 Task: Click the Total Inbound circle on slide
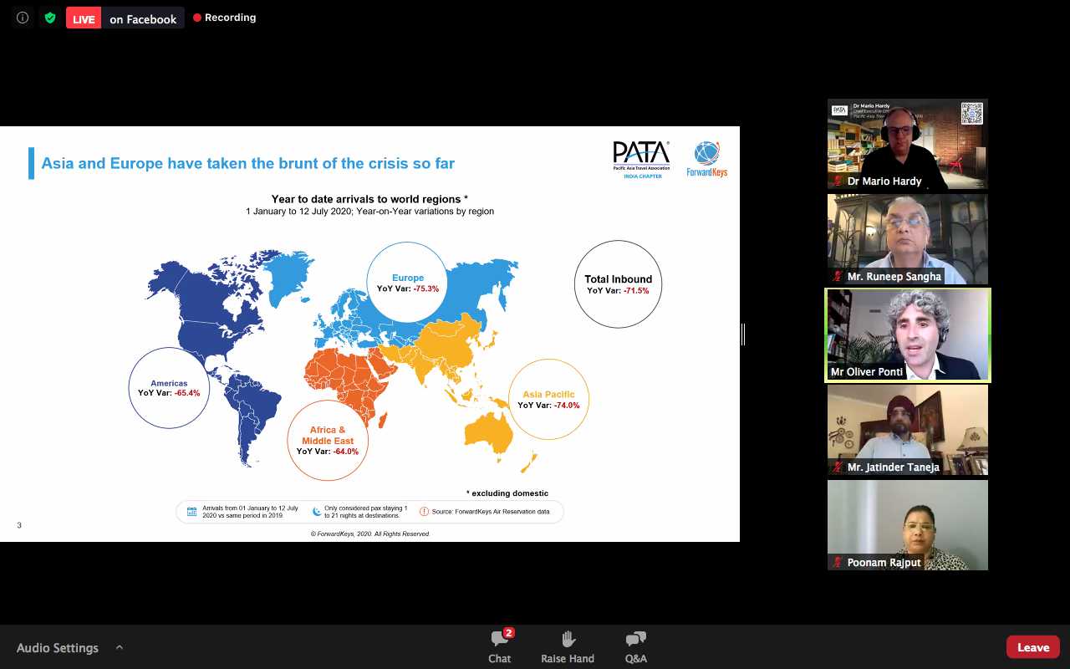(619, 284)
